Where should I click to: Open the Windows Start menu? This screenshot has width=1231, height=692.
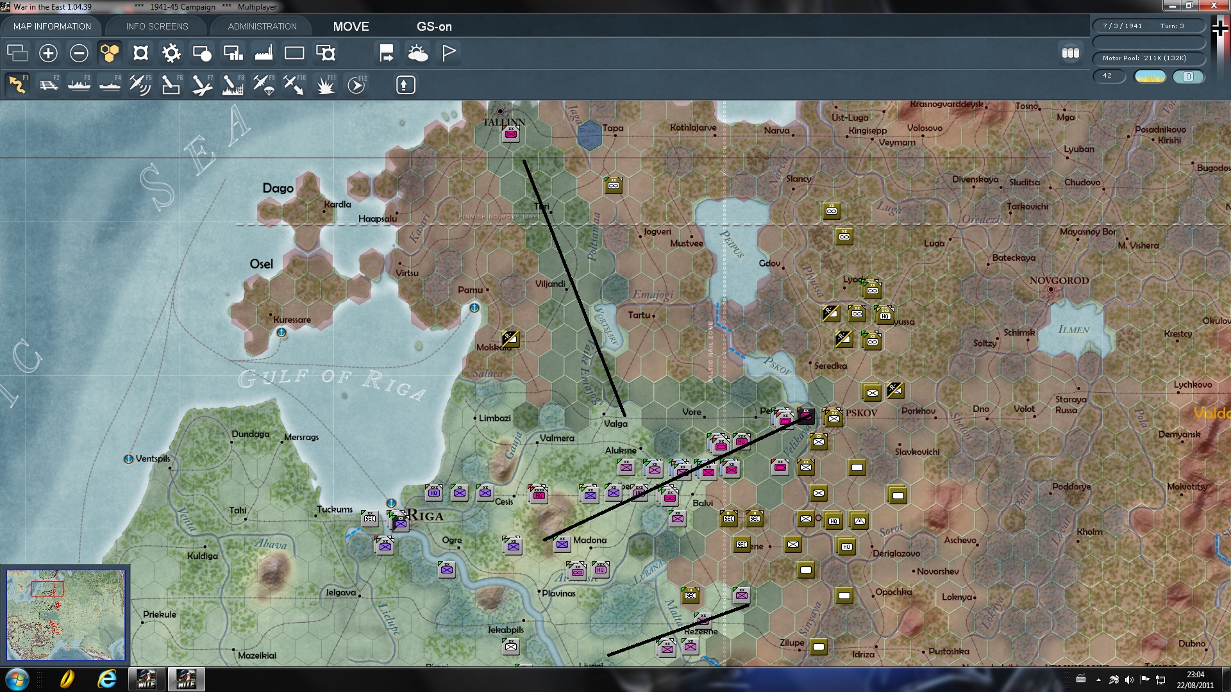[x=17, y=679]
